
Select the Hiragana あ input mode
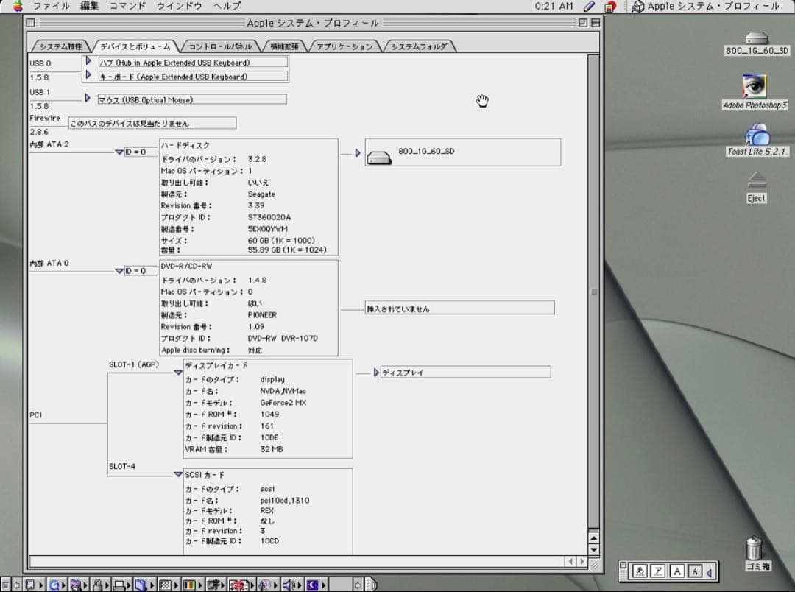pyautogui.click(x=640, y=570)
